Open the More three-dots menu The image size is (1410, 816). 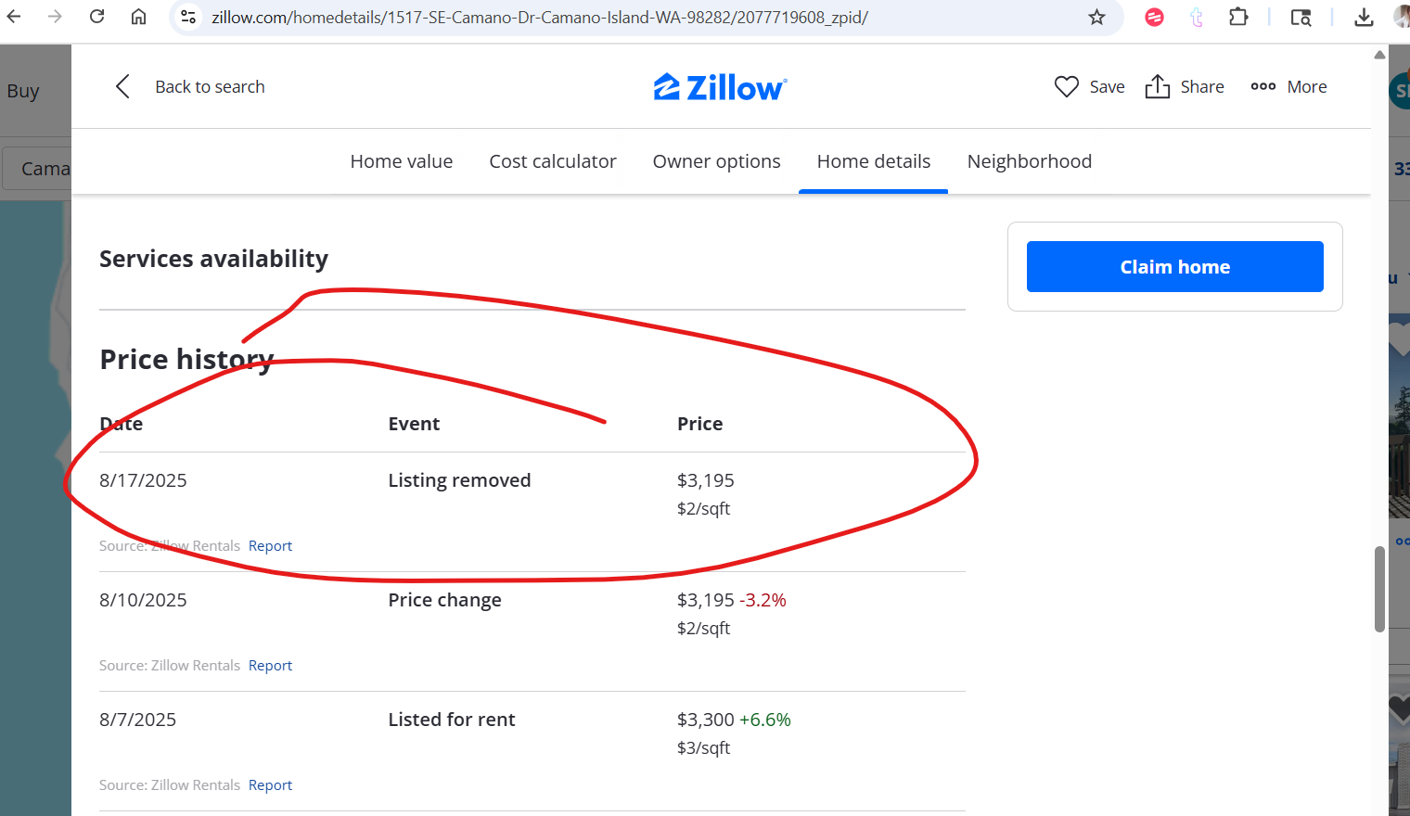click(1263, 86)
